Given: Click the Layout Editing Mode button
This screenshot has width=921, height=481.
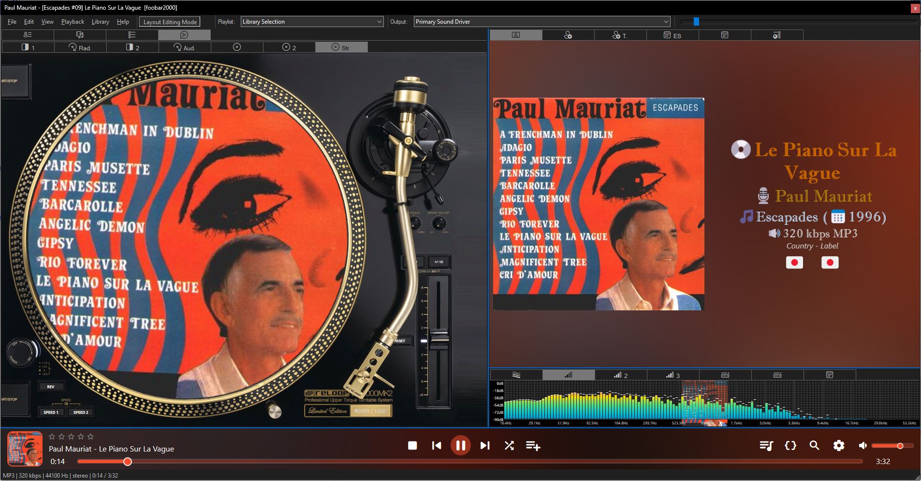Looking at the screenshot, I should (x=170, y=22).
